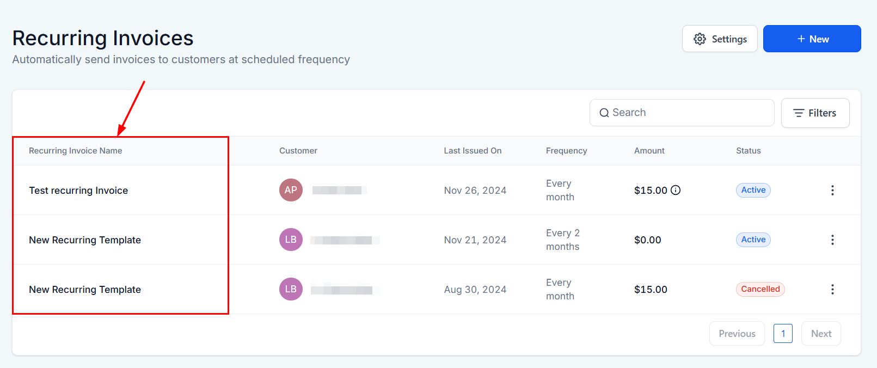
Task: Click the Search input field
Action: (x=682, y=113)
